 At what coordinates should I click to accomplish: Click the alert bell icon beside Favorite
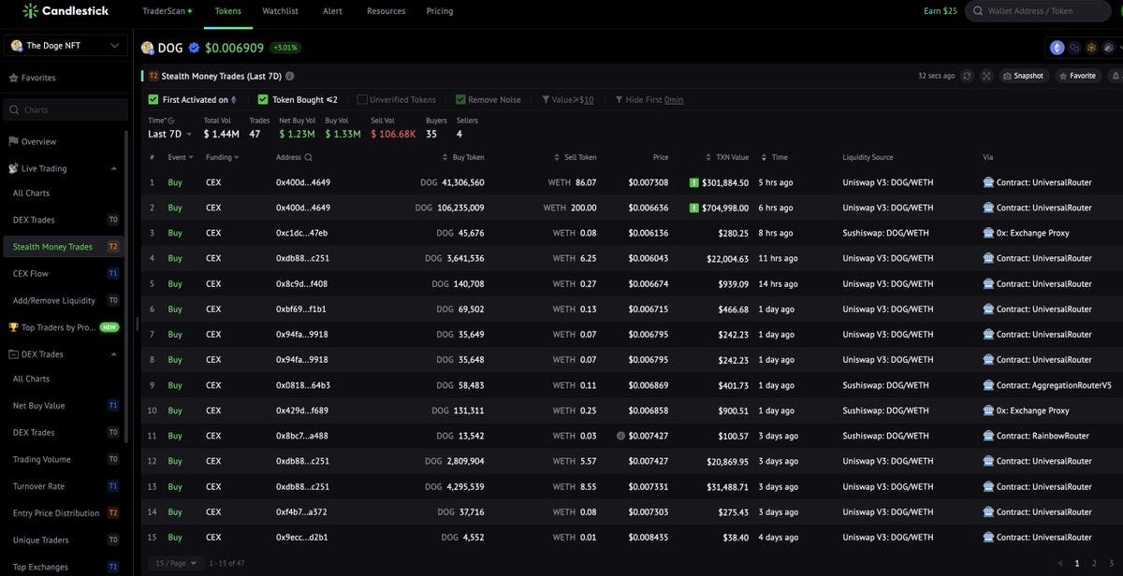tap(1116, 76)
